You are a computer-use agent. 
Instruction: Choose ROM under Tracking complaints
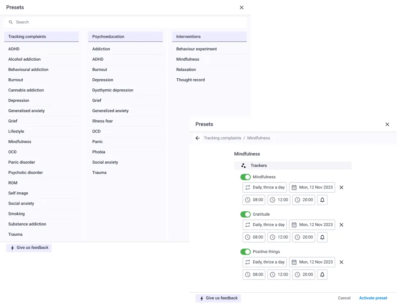click(41, 183)
